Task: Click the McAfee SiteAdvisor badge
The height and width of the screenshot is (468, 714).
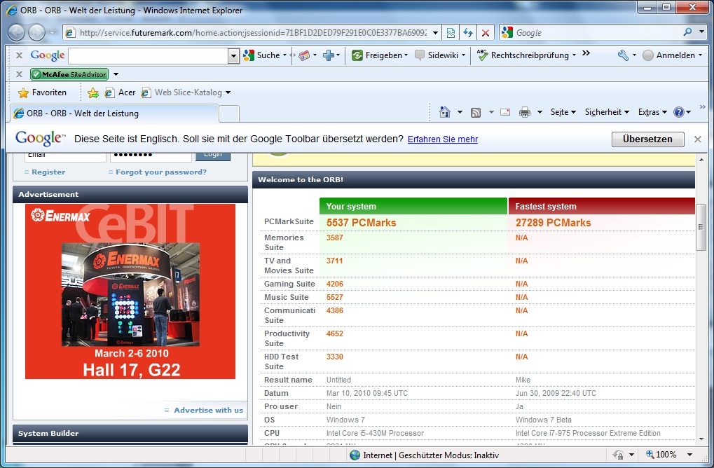Action: pyautogui.click(x=69, y=74)
